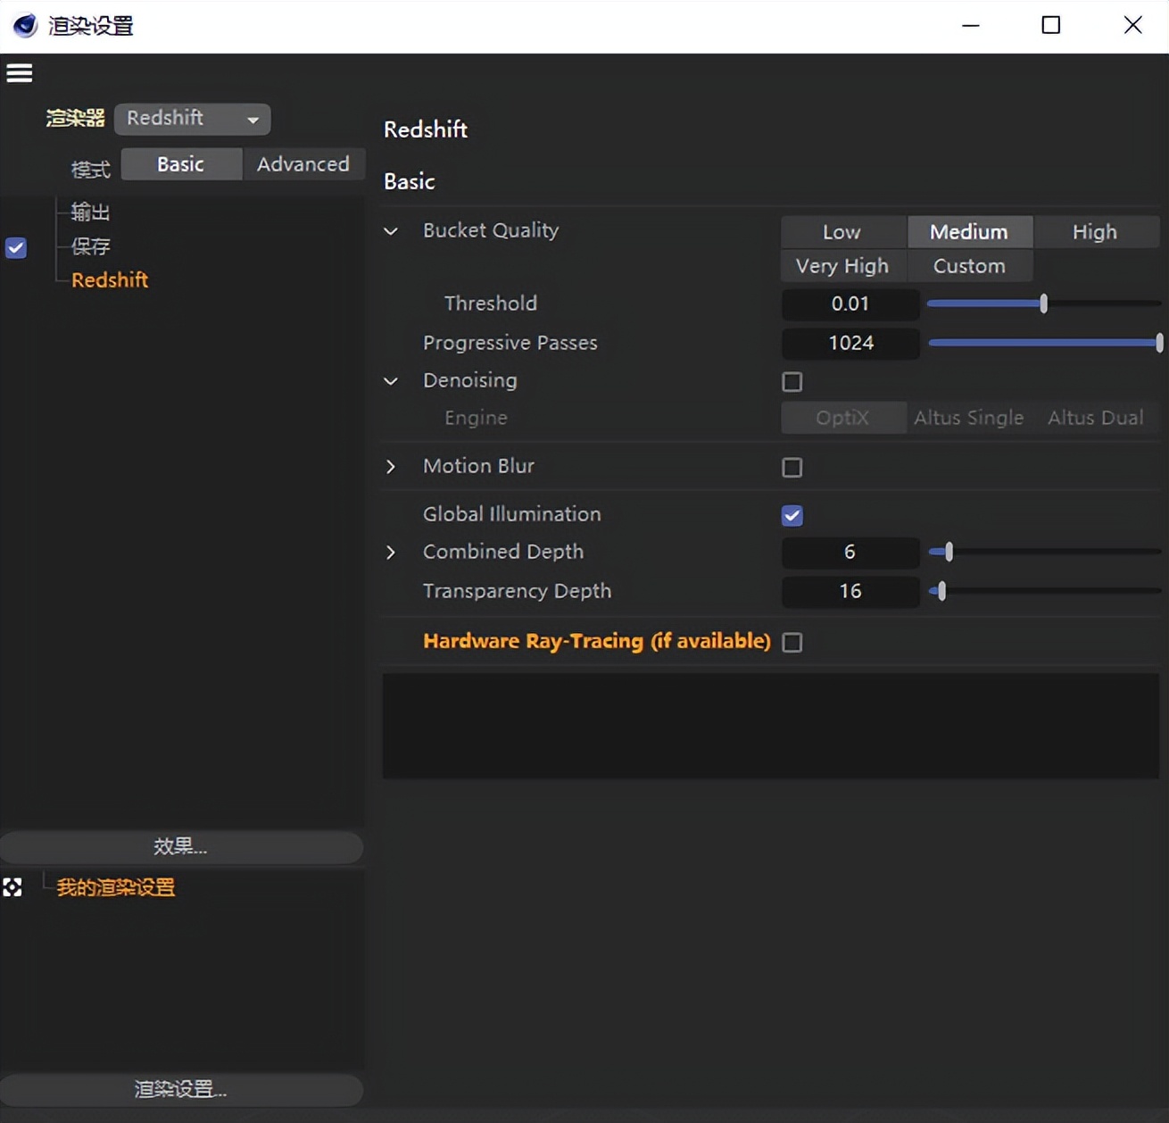1169x1123 pixels.
Task: Collapse the Bucket Quality section
Action: [391, 231]
